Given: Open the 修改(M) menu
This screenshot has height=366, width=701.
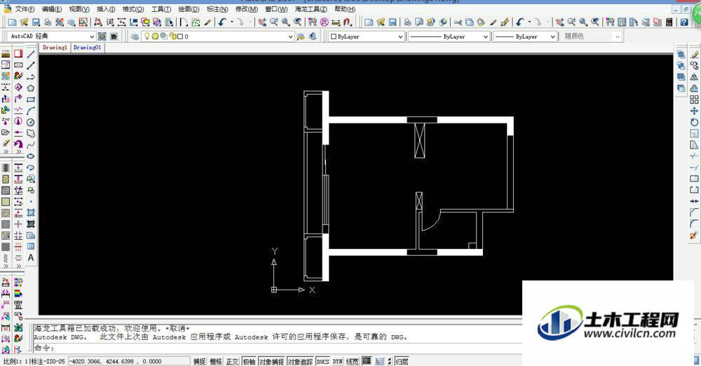Looking at the screenshot, I should [x=246, y=9].
